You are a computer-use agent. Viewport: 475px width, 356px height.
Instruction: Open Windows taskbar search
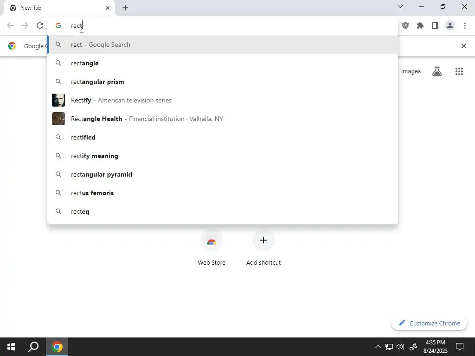[33, 347]
